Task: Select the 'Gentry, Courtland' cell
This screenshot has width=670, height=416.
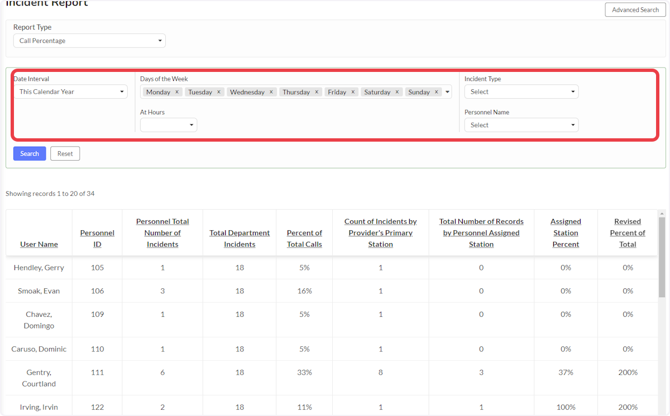Action: click(x=39, y=378)
